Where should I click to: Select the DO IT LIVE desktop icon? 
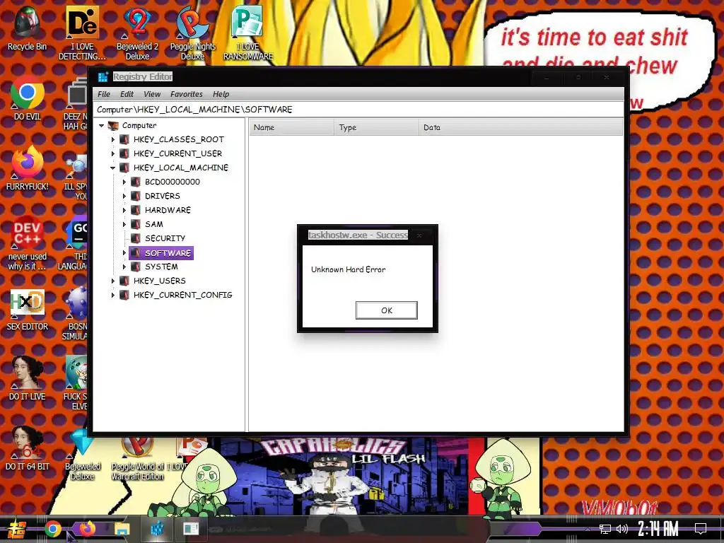tap(28, 379)
